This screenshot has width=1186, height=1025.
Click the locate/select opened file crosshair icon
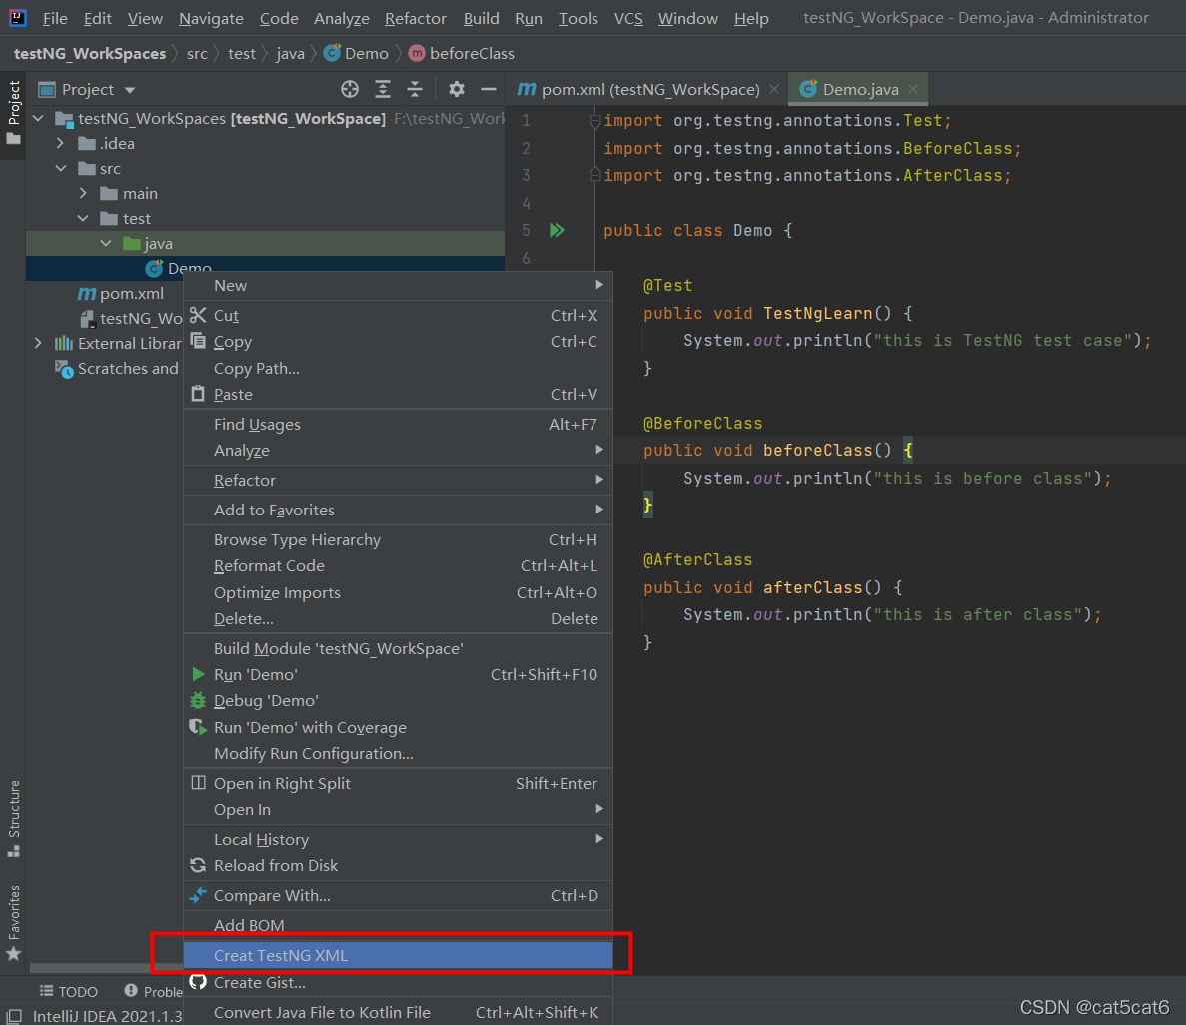coord(350,89)
